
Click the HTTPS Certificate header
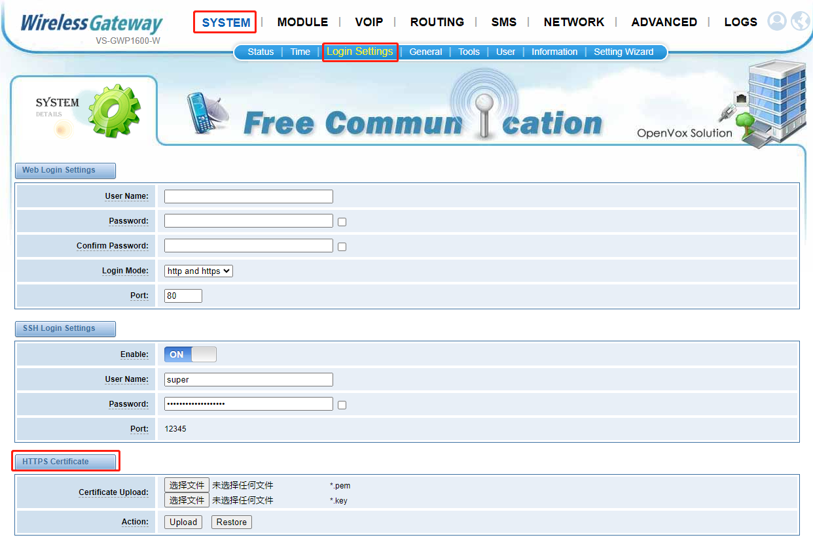65,462
